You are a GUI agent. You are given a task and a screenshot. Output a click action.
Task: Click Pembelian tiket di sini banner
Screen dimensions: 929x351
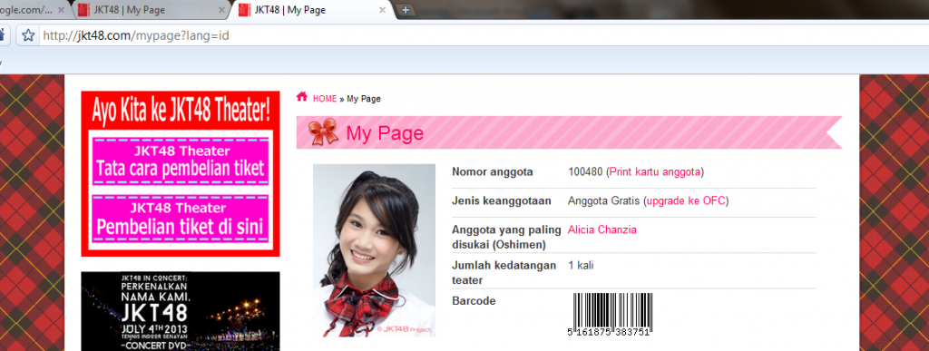tap(181, 219)
